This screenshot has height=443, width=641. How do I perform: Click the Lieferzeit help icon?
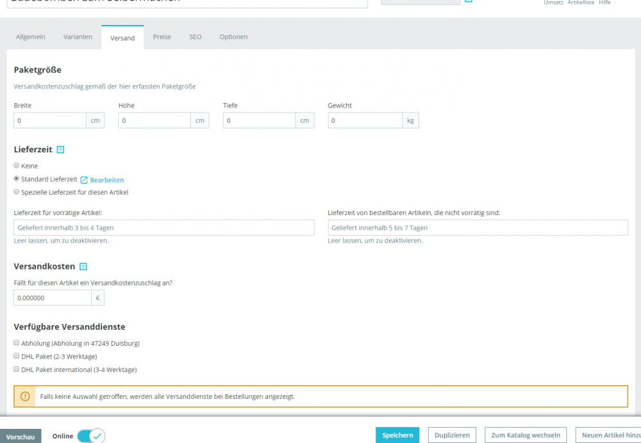[x=60, y=150]
